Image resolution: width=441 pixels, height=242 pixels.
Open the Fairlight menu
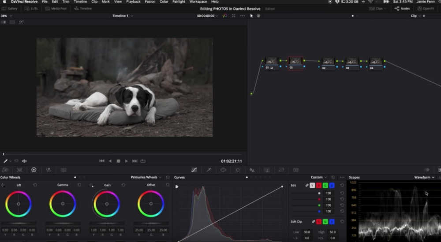click(x=179, y=2)
